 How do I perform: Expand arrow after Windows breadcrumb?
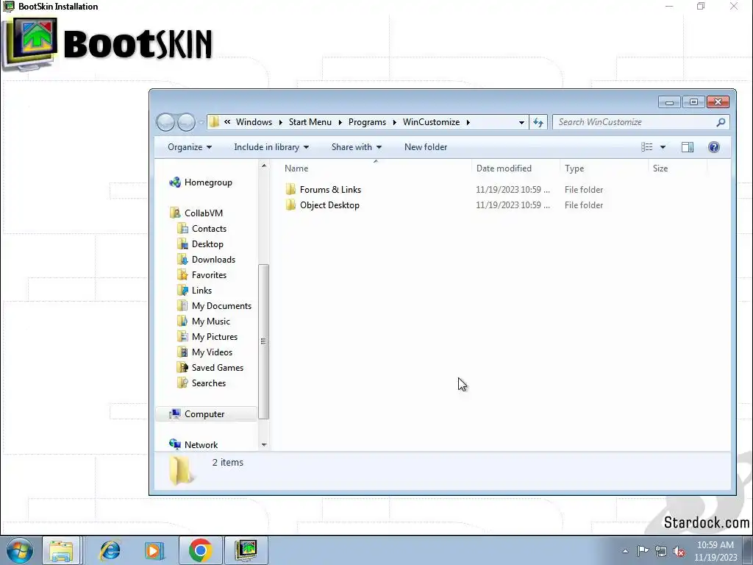click(280, 122)
